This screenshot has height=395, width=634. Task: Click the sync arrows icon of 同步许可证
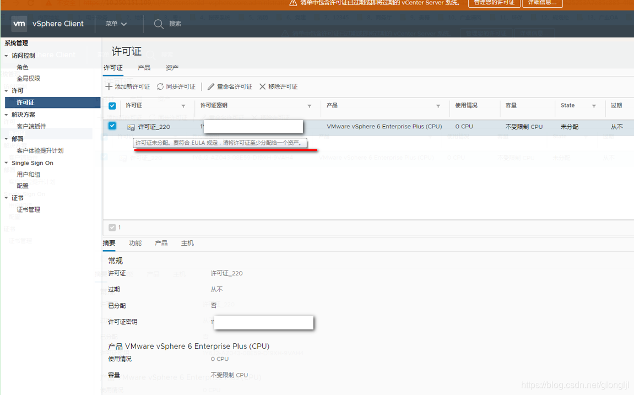pyautogui.click(x=160, y=86)
